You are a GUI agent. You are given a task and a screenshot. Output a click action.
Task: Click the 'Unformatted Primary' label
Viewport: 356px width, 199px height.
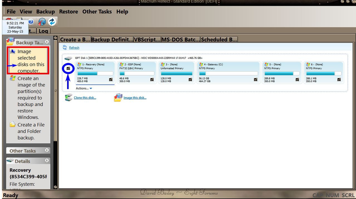tap(172, 68)
